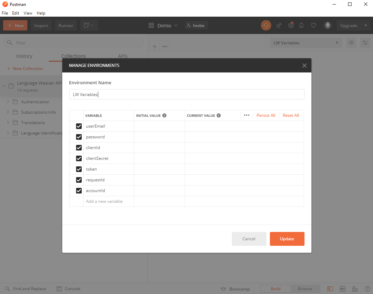Click the environment quick look eye icon

click(x=351, y=43)
